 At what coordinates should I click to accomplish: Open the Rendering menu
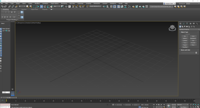(64, 4)
